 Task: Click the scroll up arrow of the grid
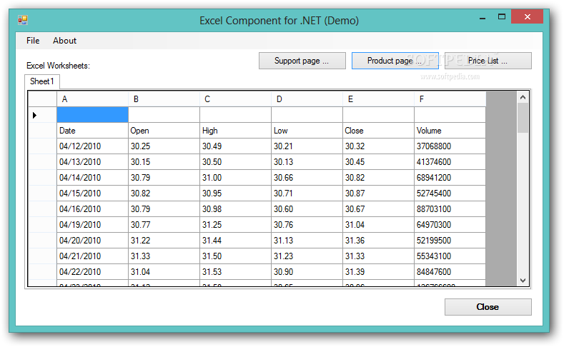[523, 97]
